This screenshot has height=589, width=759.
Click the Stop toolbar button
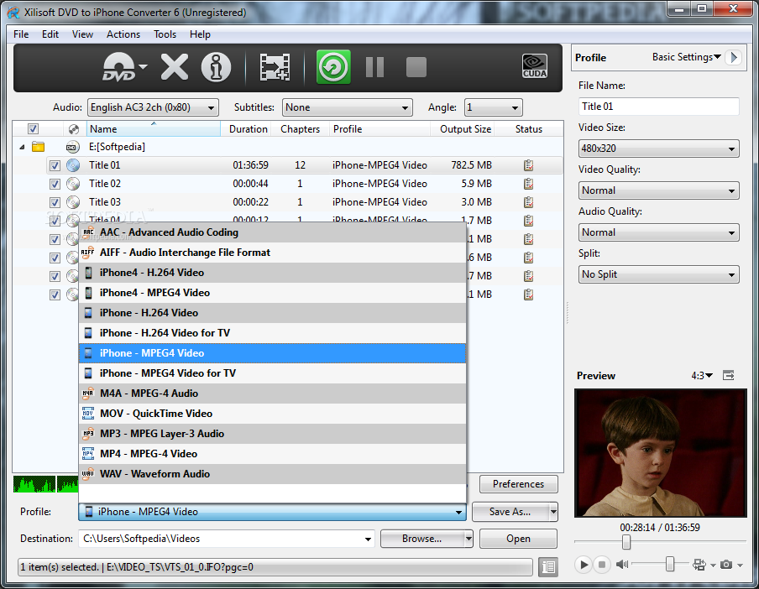point(416,67)
